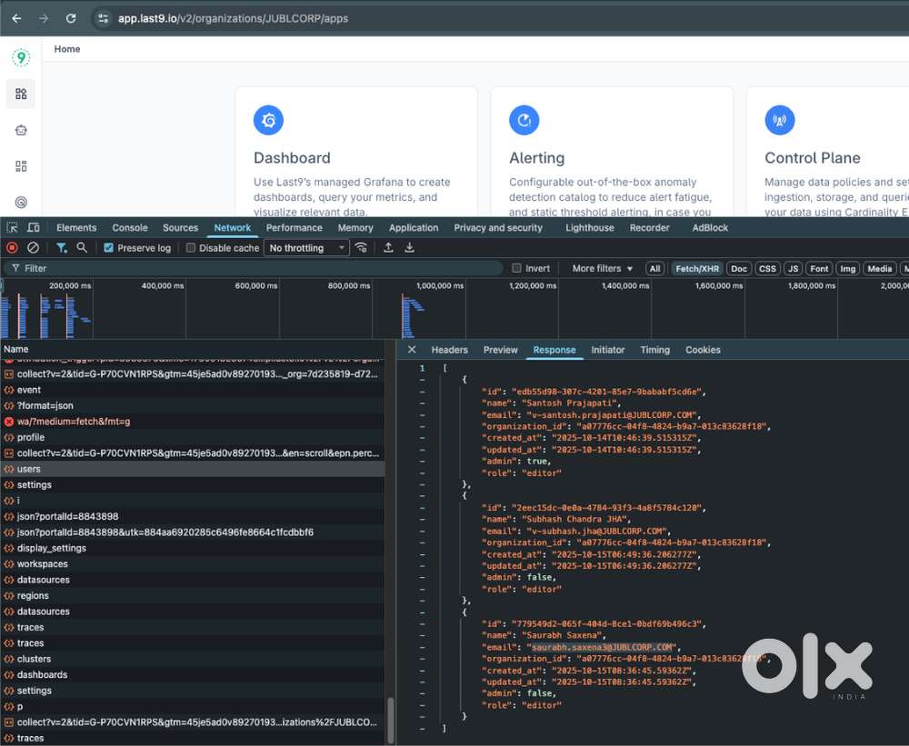Toggle the device toolbar icon
Screen dimensions: 909x746
[34, 228]
